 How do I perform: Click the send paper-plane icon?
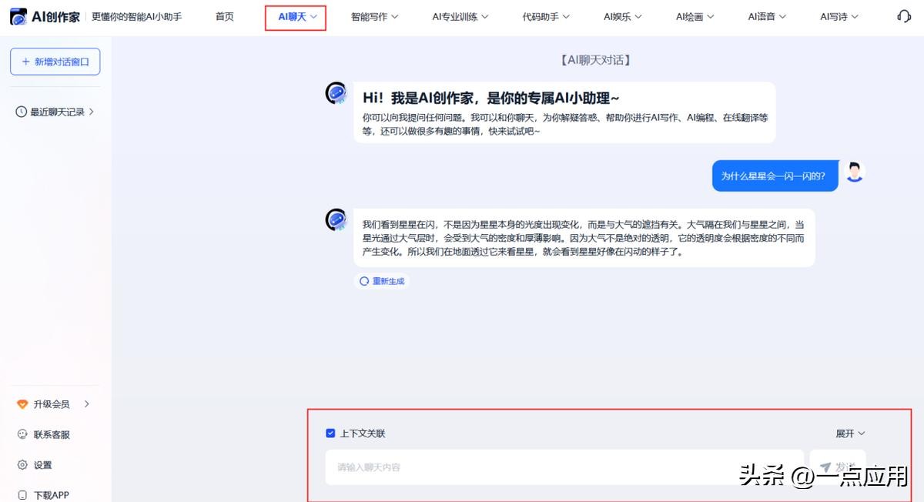click(825, 467)
